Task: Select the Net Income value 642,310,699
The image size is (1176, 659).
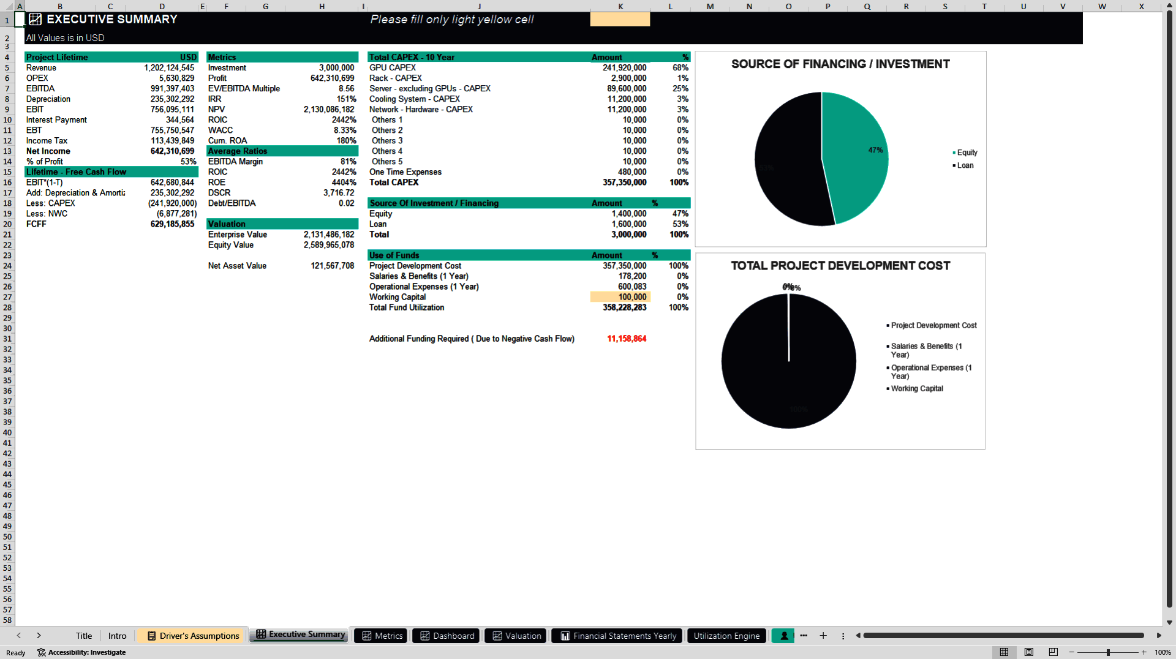Action: coord(162,151)
